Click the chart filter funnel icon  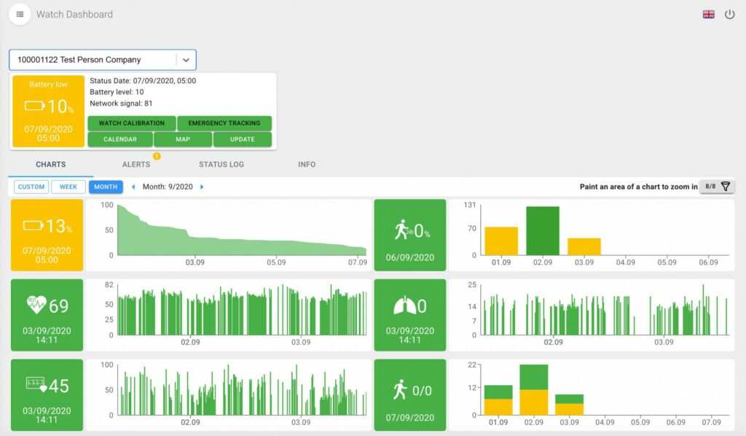[x=725, y=187]
